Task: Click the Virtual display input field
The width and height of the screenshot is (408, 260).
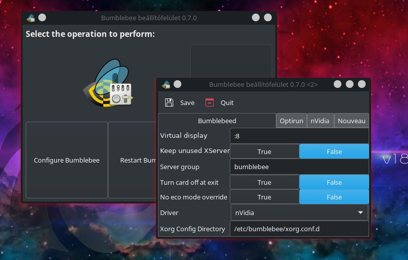Action: point(299,136)
